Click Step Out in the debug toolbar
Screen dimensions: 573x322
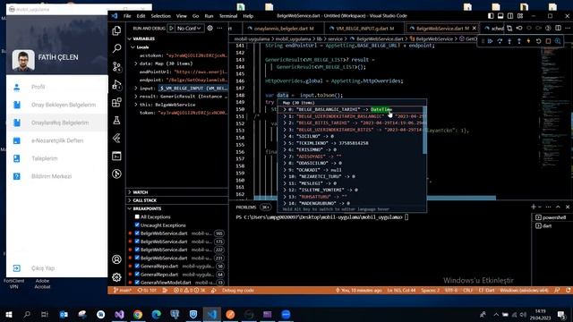coord(519,41)
